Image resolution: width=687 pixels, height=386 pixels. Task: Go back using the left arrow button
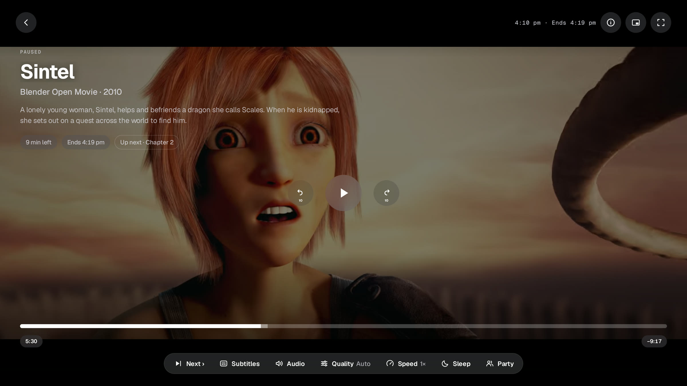pos(26,23)
